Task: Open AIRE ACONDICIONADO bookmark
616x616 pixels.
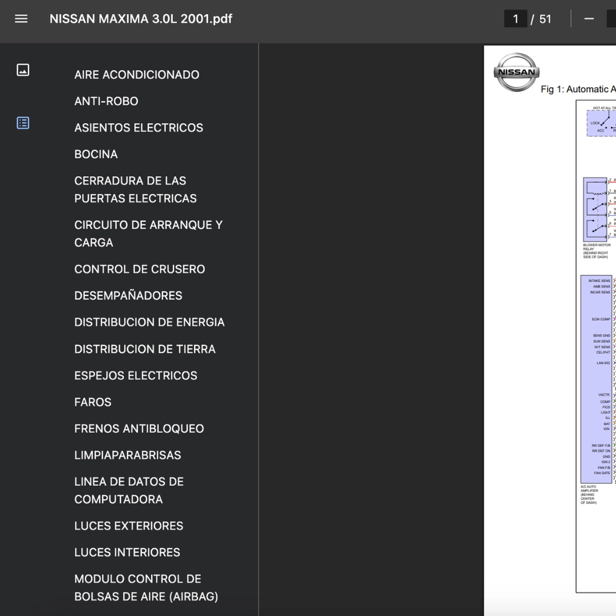Action: 137,75
